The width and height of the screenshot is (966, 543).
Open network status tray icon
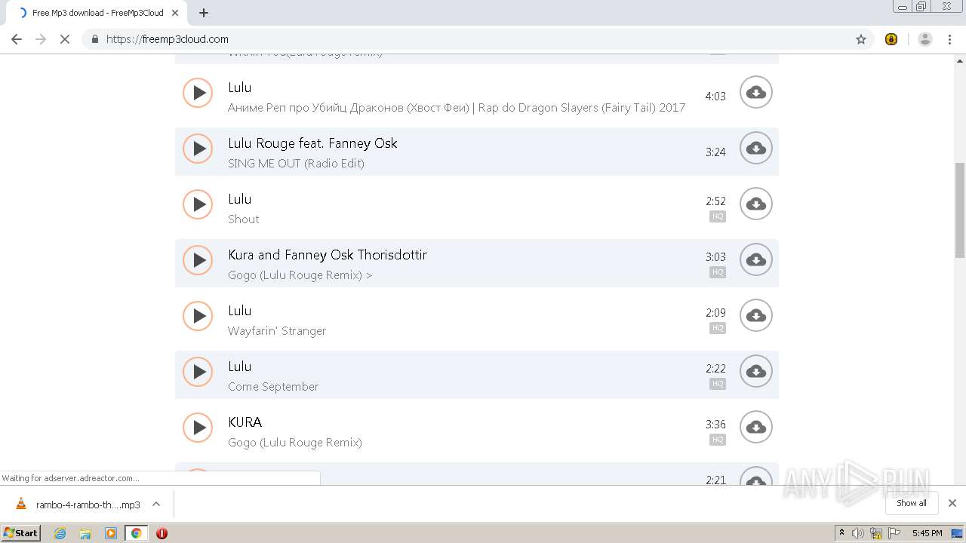coord(876,533)
